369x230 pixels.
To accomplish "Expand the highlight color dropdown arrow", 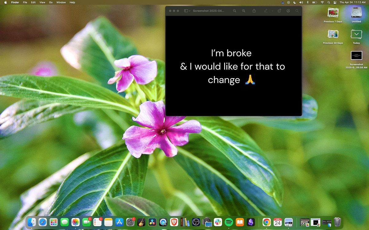I will [x=272, y=11].
